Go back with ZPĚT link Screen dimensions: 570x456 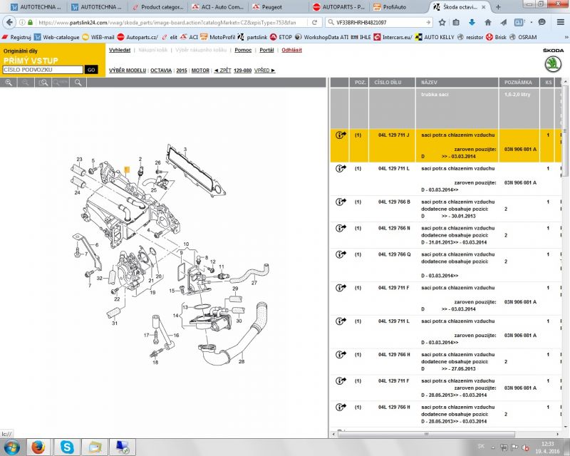click(222, 71)
